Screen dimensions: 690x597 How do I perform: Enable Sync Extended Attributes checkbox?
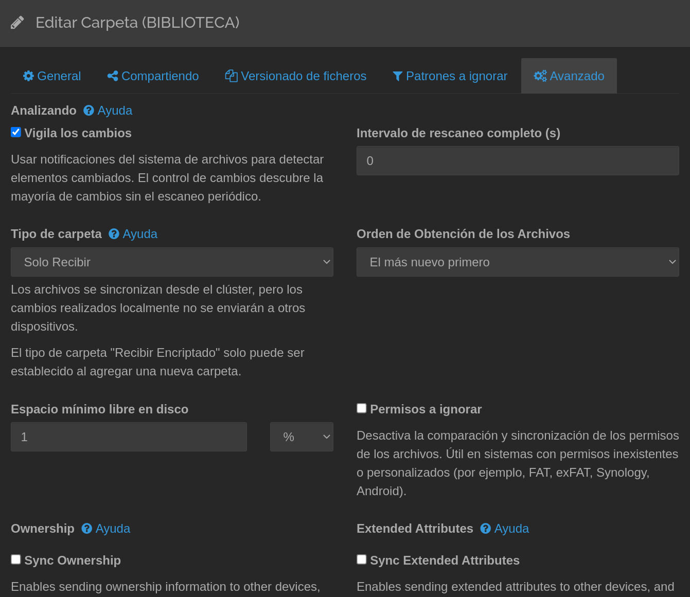[362, 559]
